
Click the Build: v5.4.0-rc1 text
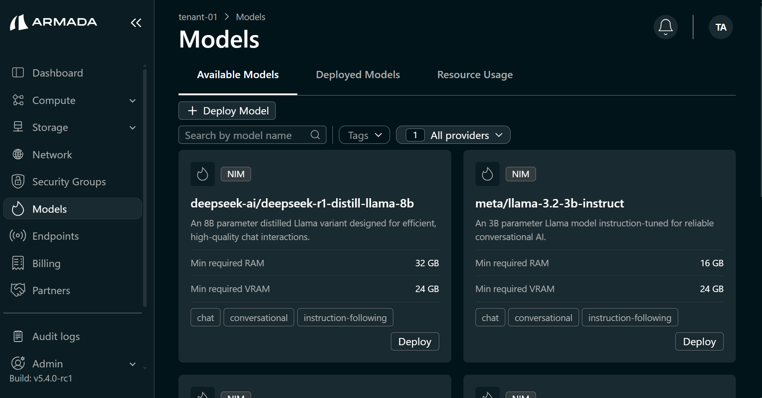[x=41, y=378]
